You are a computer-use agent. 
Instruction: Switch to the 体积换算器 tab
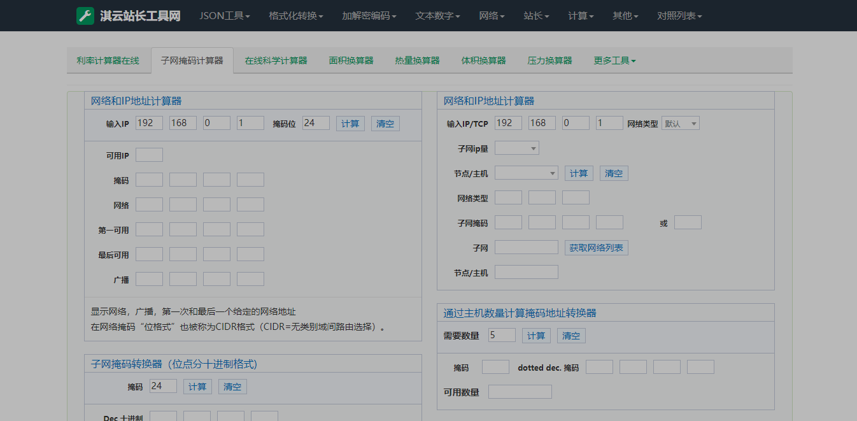click(x=484, y=61)
